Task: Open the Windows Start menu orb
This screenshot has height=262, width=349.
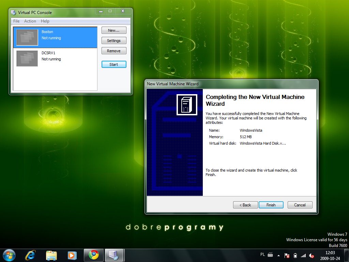Action: pyautogui.click(x=9, y=255)
